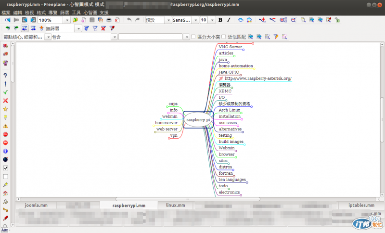Open 節點核心 search scope dropdown
The width and height of the screenshot is (385, 233).
pyautogui.click(x=48, y=37)
